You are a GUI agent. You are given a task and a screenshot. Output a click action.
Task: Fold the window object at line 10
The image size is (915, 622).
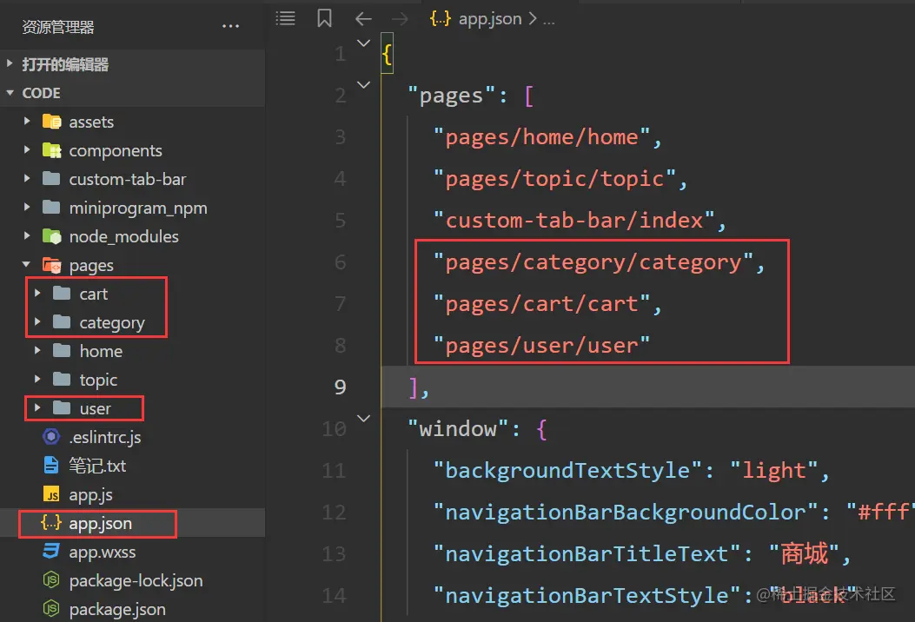[363, 419]
